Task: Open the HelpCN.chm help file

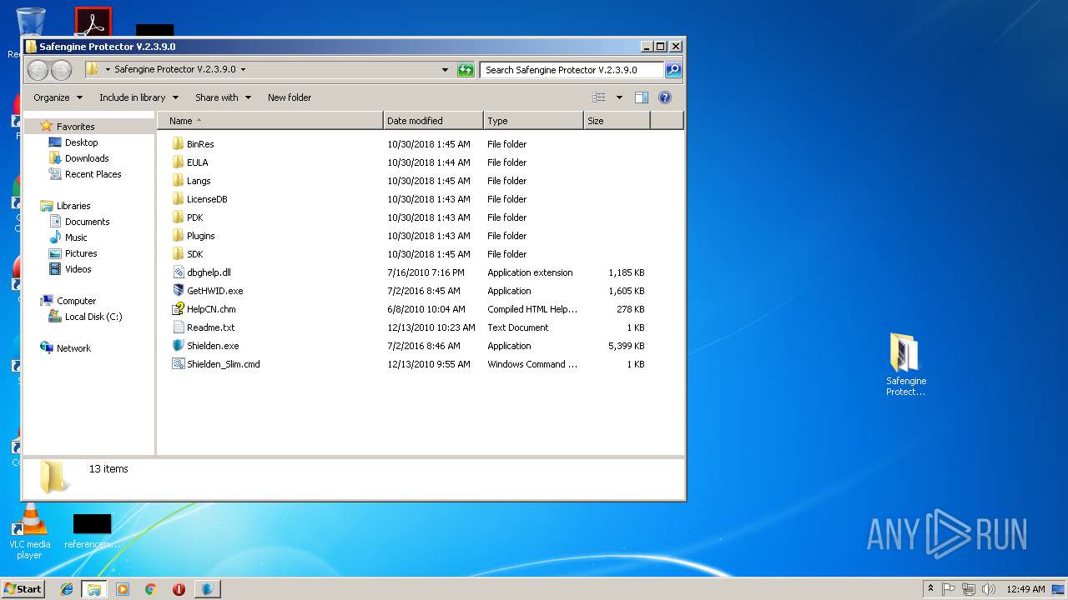Action: click(210, 309)
